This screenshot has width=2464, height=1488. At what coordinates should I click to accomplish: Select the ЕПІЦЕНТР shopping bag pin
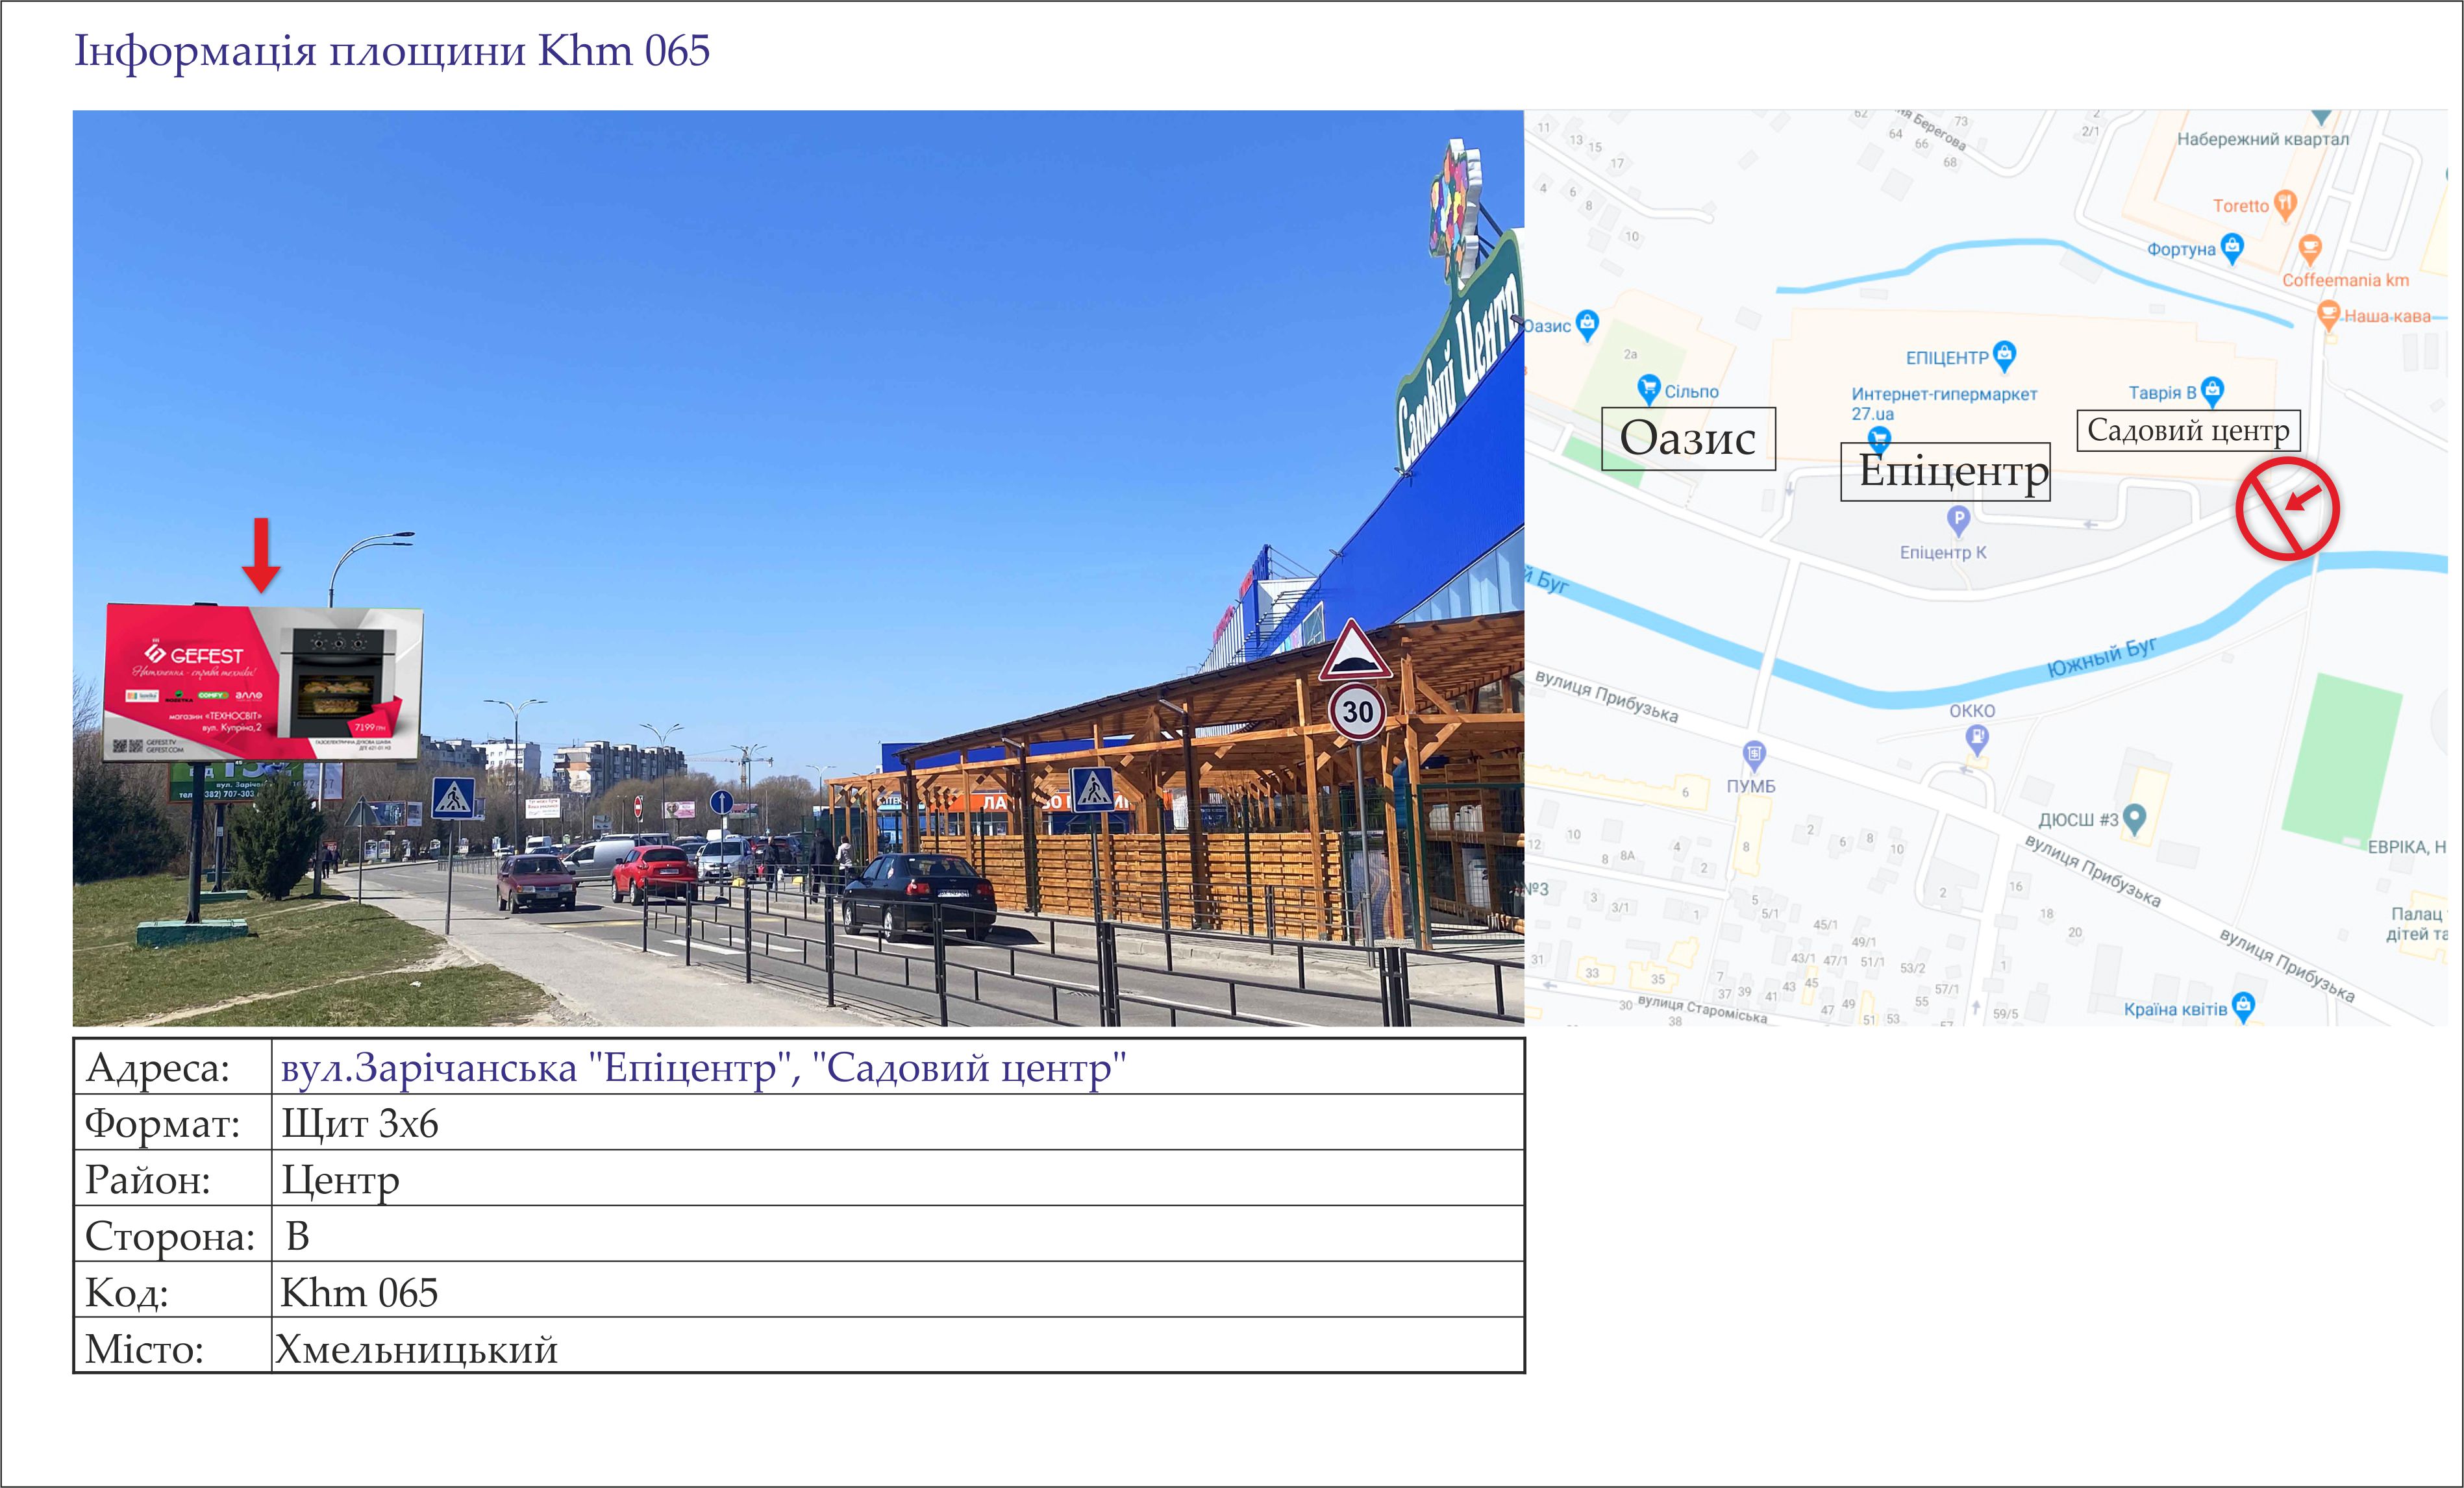pos(2004,355)
